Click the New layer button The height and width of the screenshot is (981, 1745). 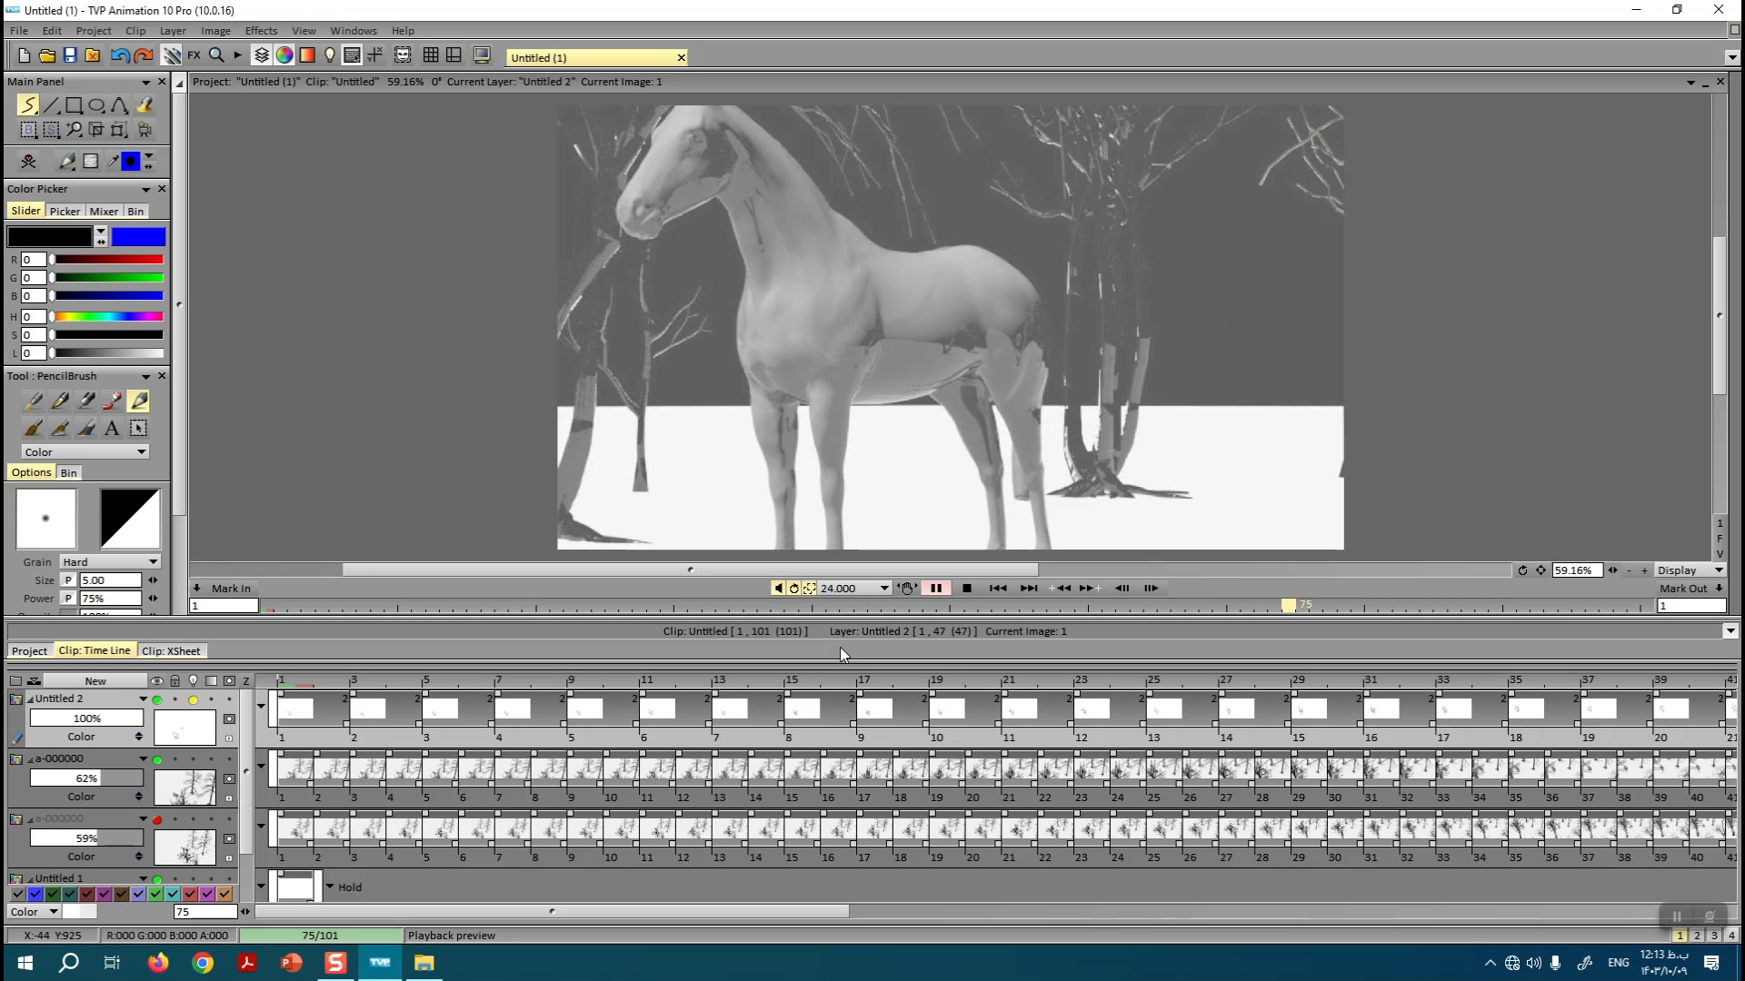pyautogui.click(x=95, y=681)
